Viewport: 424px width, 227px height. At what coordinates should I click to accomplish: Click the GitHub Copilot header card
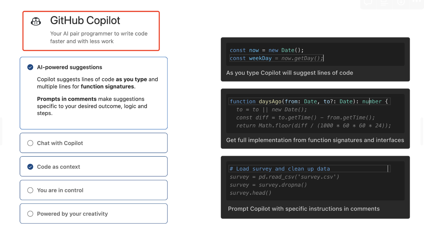tap(91, 31)
